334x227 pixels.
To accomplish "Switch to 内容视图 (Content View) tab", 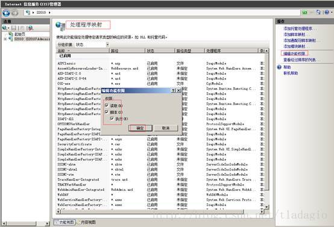I will pos(86,222).
